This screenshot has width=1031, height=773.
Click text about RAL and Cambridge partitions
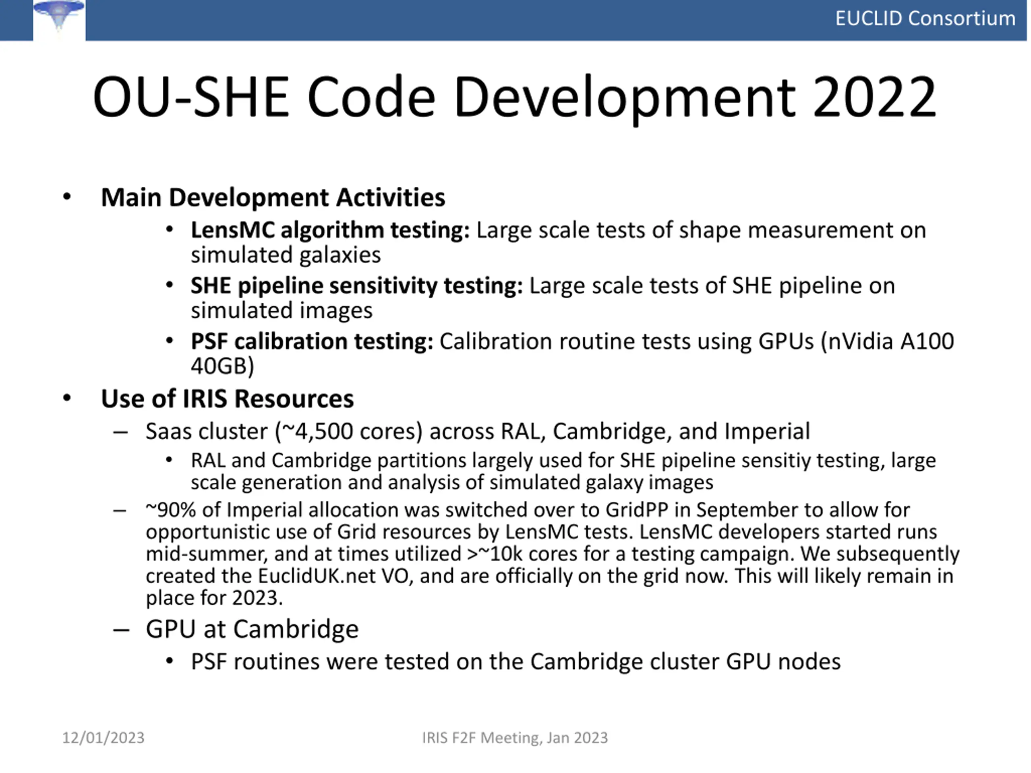click(563, 471)
